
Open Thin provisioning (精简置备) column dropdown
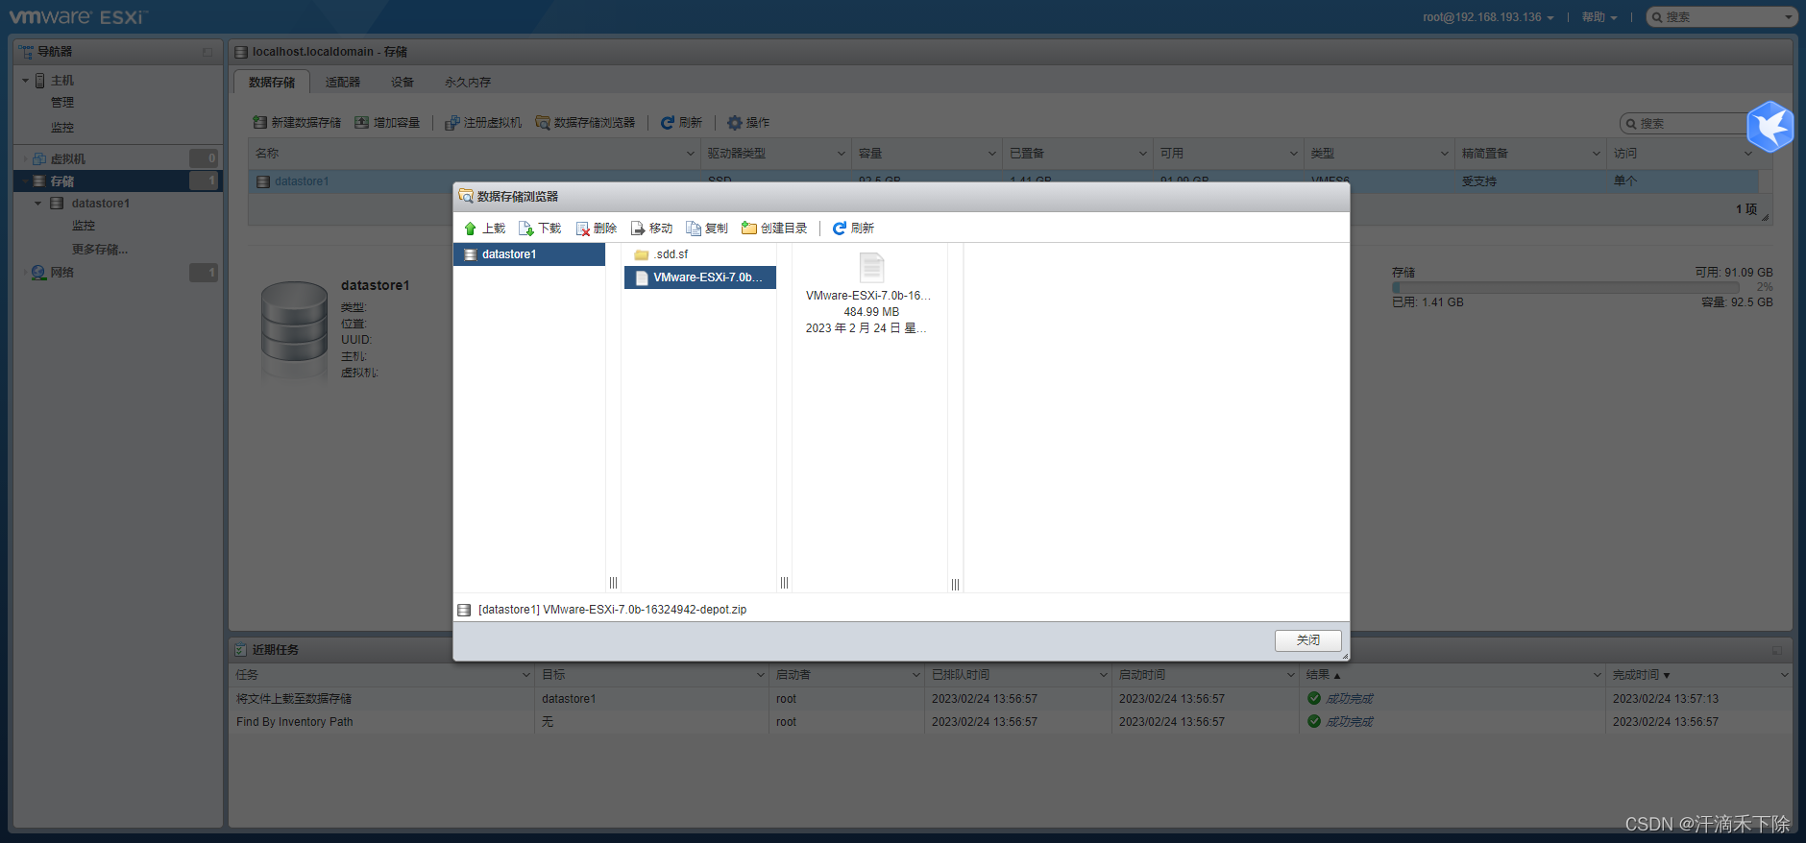(1596, 154)
